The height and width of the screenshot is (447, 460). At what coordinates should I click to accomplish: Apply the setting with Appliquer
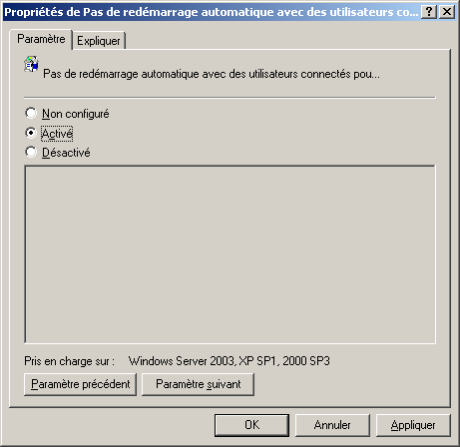pos(413,425)
